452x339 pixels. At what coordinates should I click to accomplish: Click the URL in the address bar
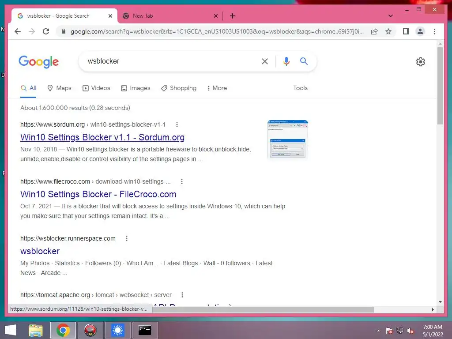pyautogui.click(x=217, y=31)
